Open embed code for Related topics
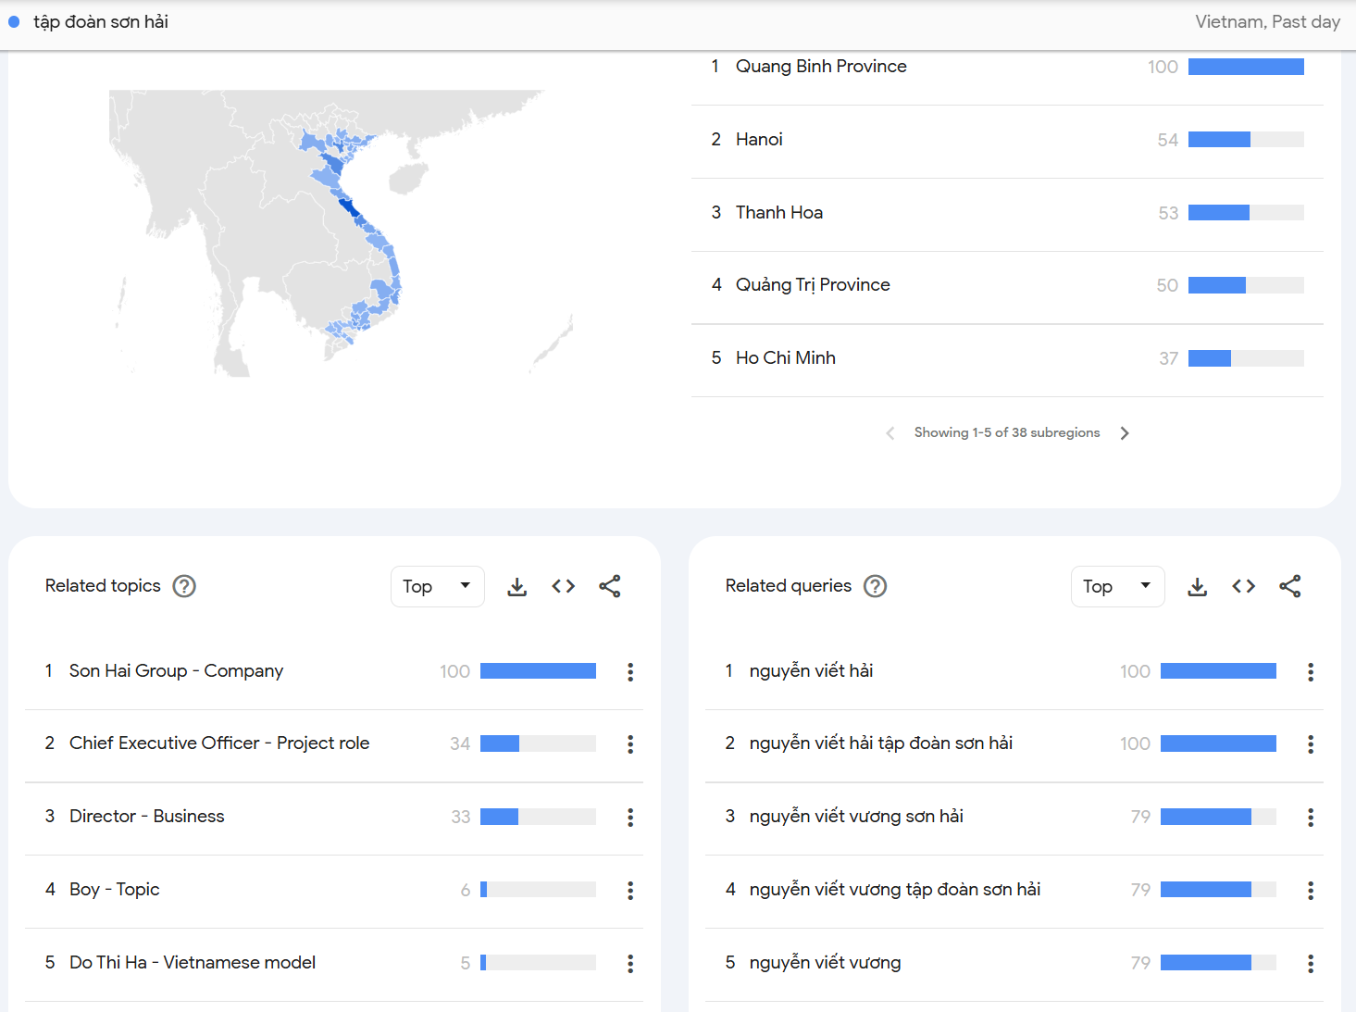1356x1012 pixels. 563,586
